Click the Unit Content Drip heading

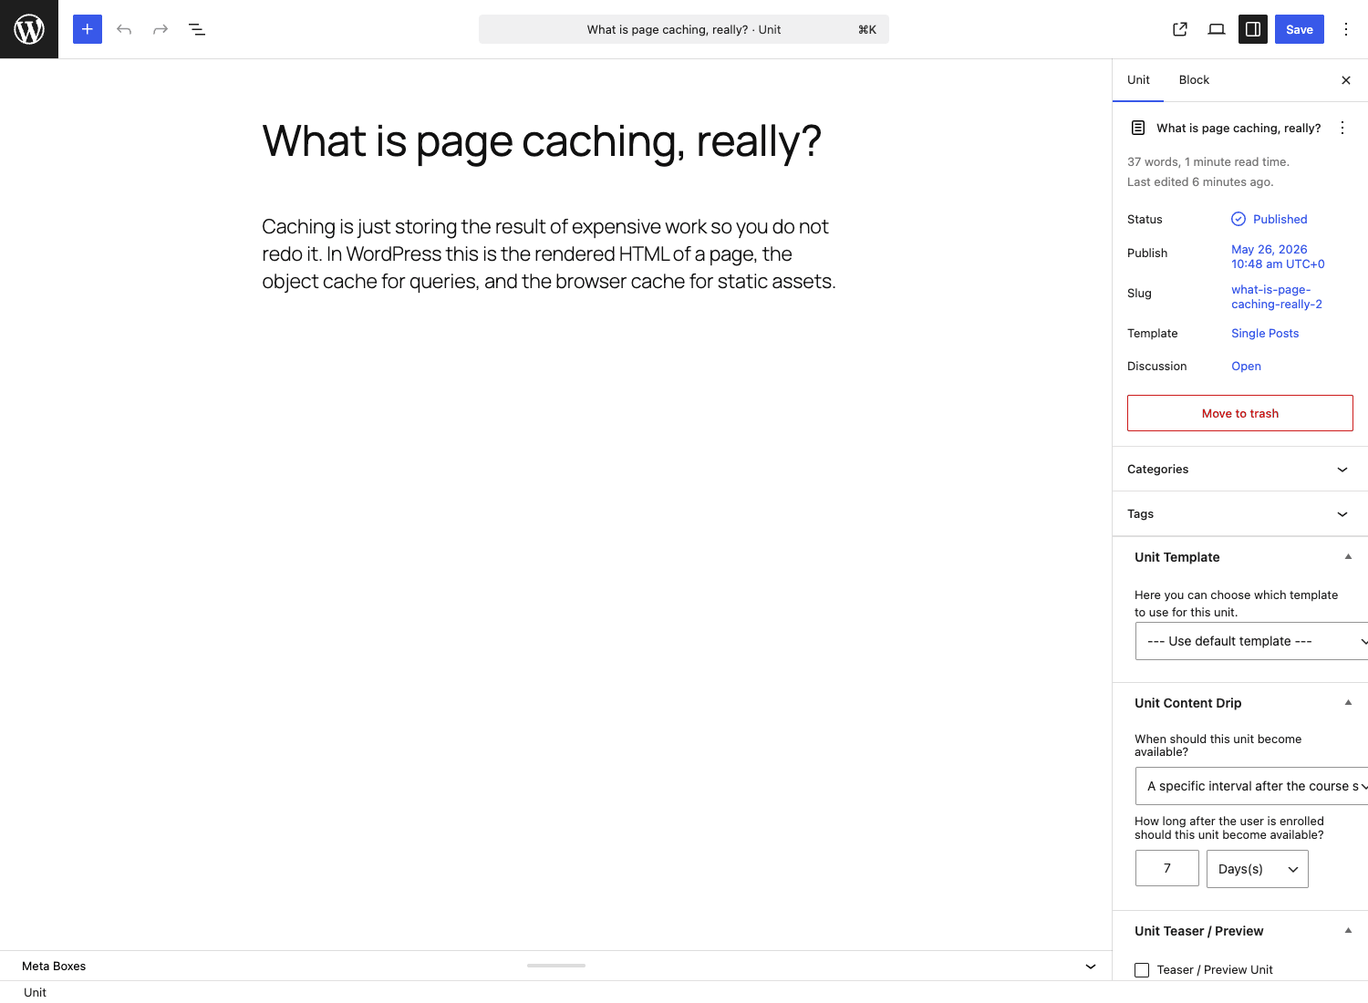click(1187, 703)
